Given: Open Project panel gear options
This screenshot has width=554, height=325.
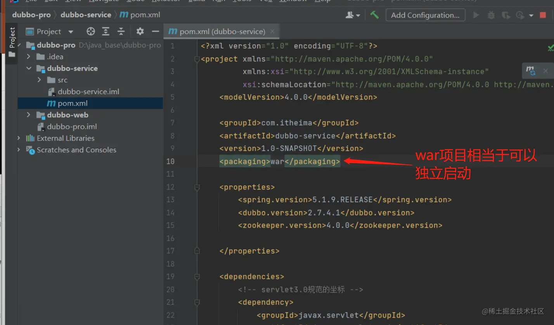Looking at the screenshot, I should point(140,31).
